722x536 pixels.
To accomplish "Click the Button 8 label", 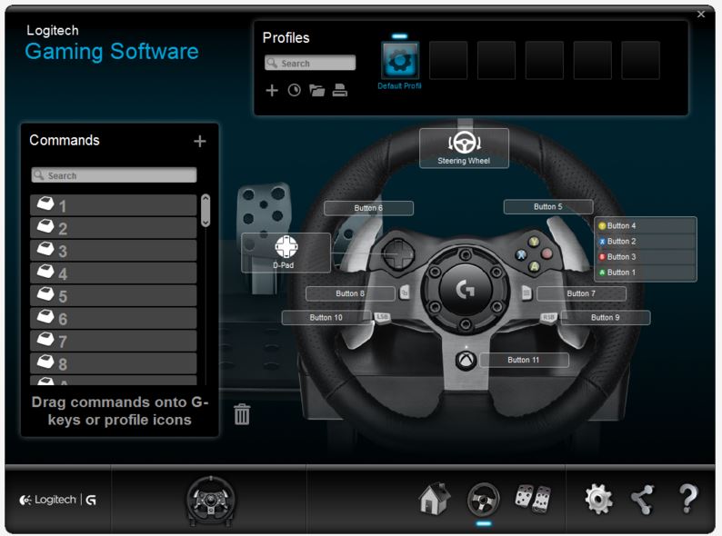I will pos(350,293).
